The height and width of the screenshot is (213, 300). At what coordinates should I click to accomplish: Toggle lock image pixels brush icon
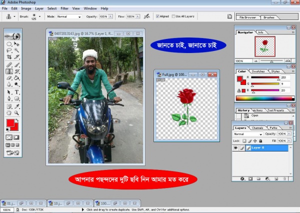tap(249, 141)
